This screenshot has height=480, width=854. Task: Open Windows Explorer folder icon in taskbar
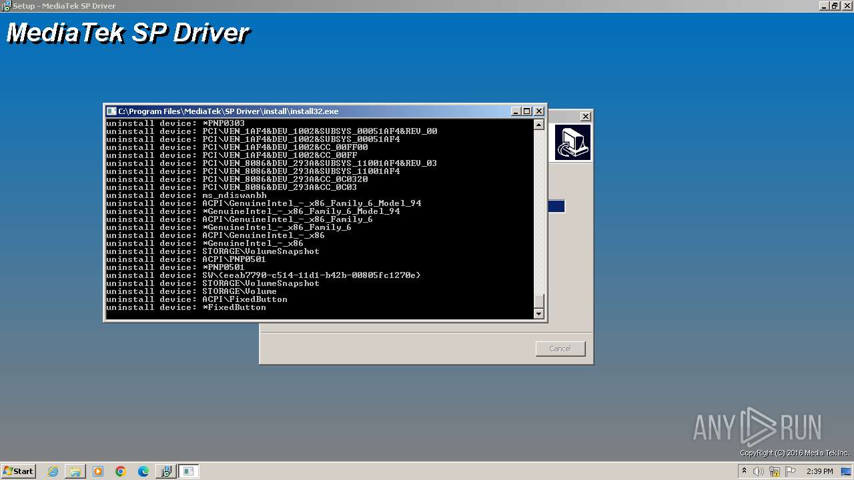click(75, 471)
